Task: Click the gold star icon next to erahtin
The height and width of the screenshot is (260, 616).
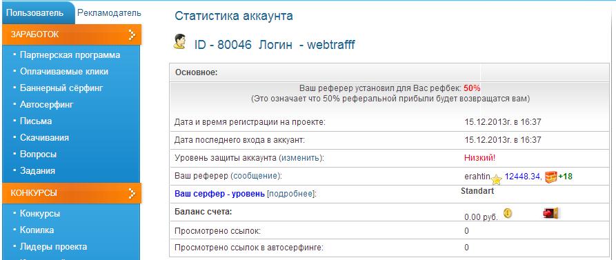Action: coord(497,179)
